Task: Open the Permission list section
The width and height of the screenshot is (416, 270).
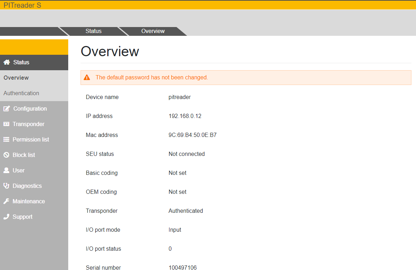Action: (34, 139)
